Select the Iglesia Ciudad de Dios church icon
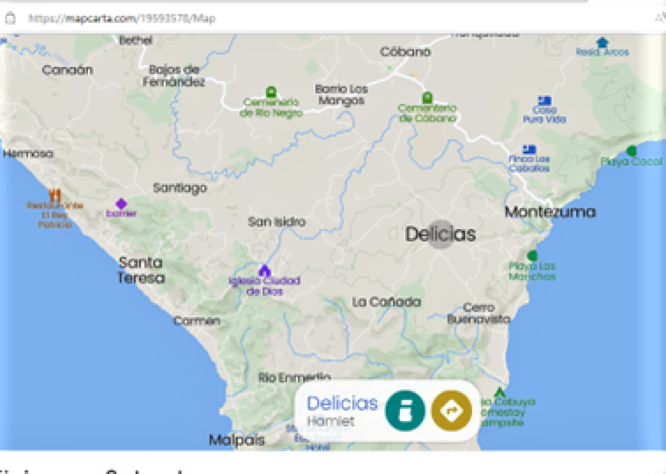This screenshot has height=474, width=666. (x=264, y=270)
